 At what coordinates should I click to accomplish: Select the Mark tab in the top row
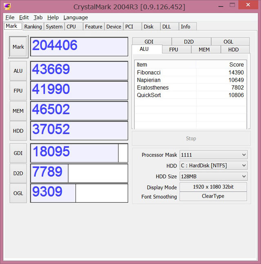pyautogui.click(x=13, y=26)
